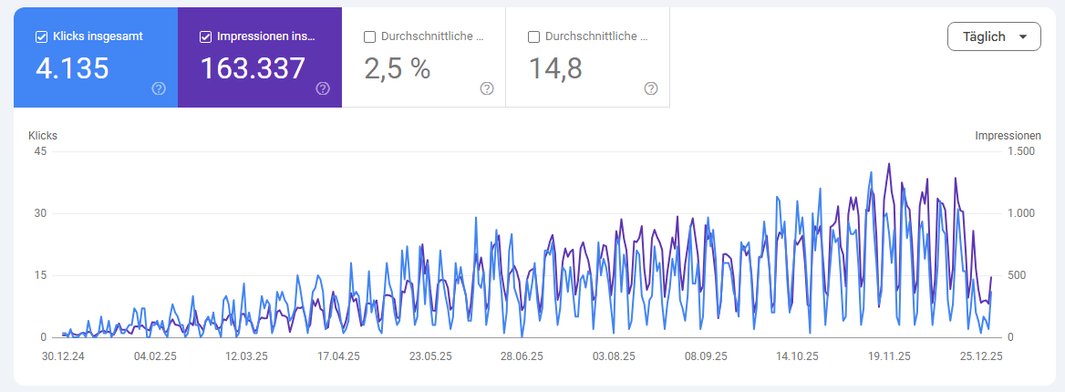The image size is (1065, 392).
Task: Click the 14,8 average position value
Action: [x=555, y=68]
